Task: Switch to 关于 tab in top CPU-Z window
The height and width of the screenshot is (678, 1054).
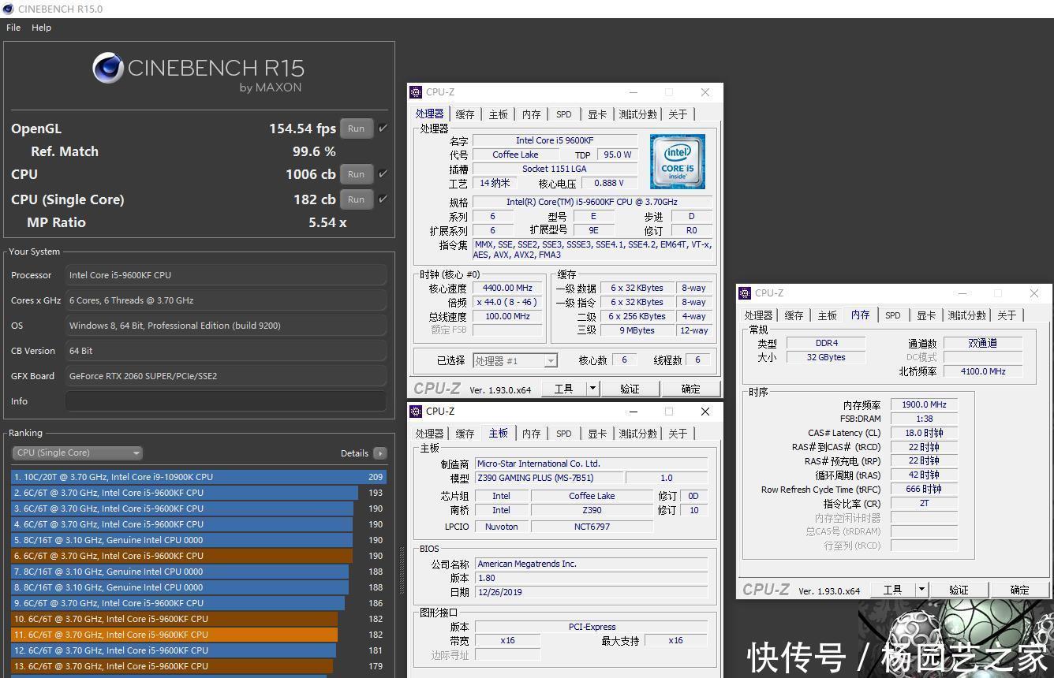Action: [678, 114]
